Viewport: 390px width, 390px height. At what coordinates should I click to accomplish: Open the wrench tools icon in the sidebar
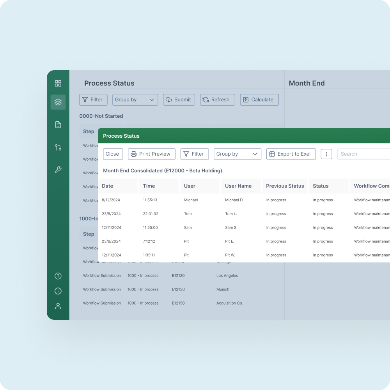click(x=58, y=170)
